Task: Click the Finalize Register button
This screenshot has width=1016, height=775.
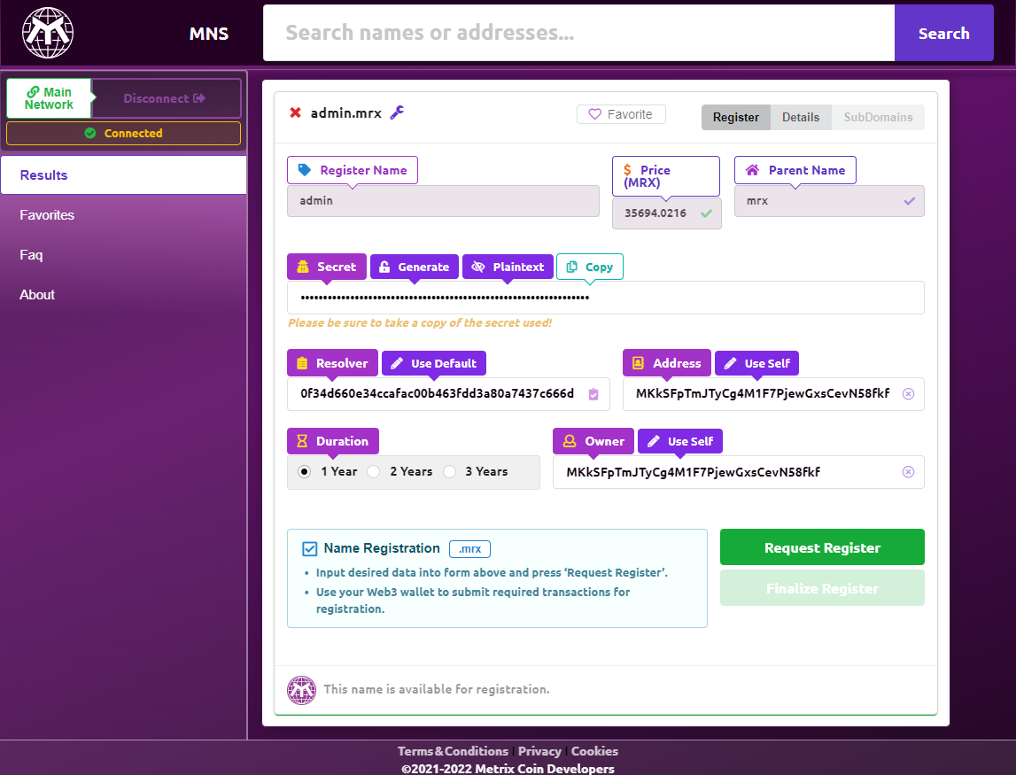Action: 822,588
